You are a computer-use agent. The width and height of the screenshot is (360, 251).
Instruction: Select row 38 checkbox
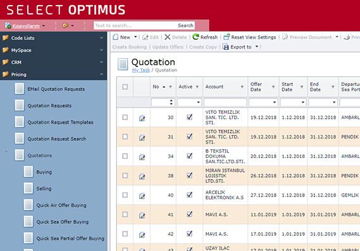pyautogui.click(x=125, y=176)
